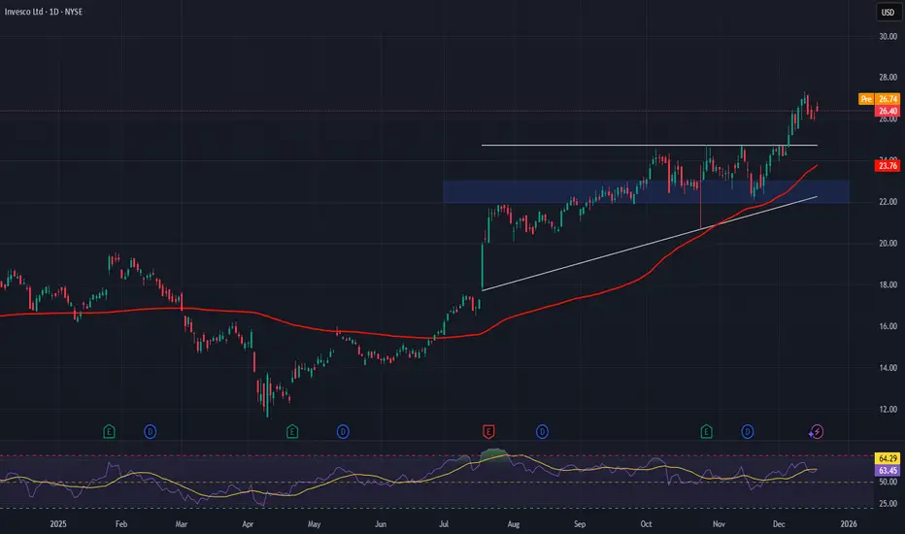Click the 25.00 RSI axis label
905x534 pixels.
[888, 504]
